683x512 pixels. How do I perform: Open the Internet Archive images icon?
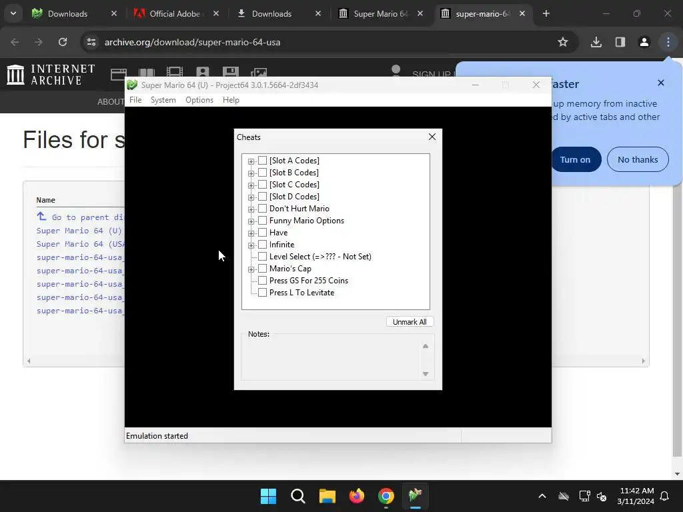tap(259, 73)
